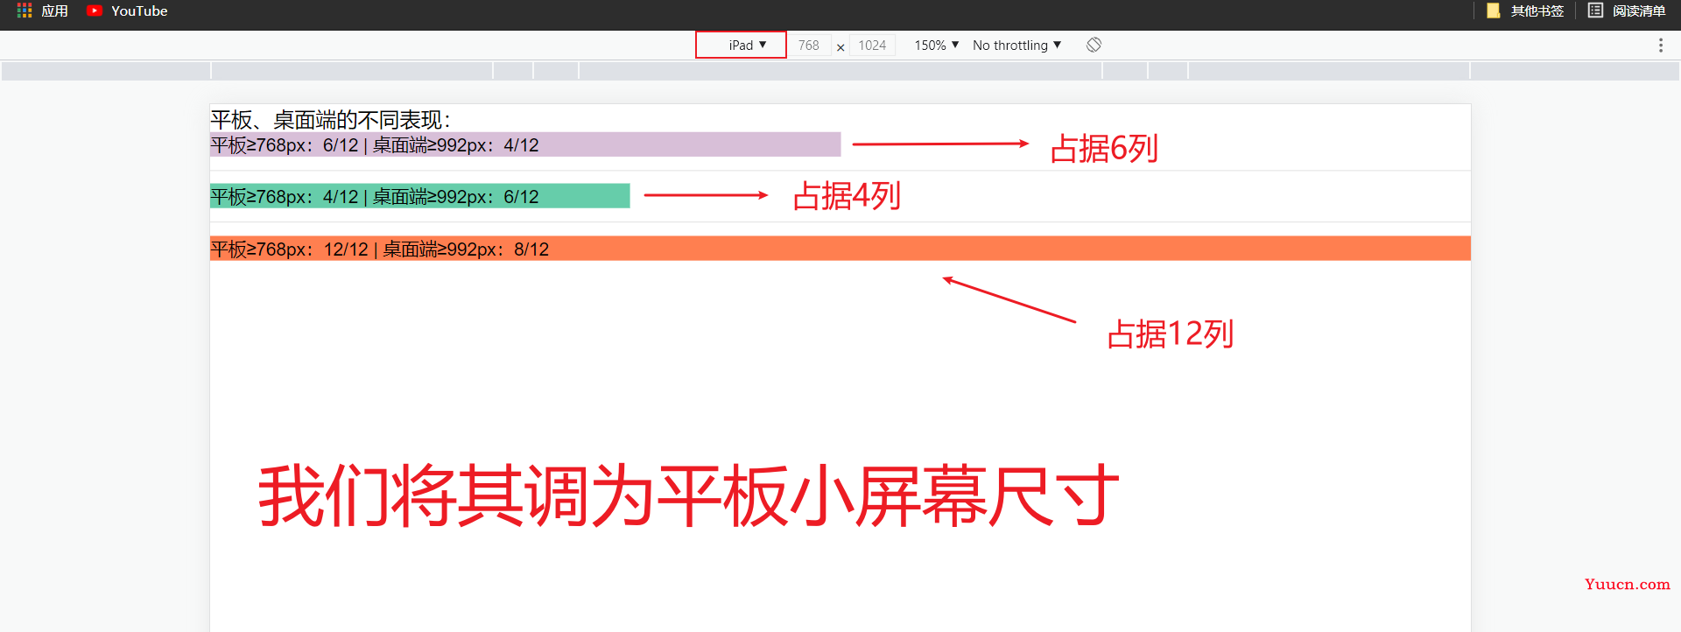Click the 占据12列 red annotation

click(1170, 334)
